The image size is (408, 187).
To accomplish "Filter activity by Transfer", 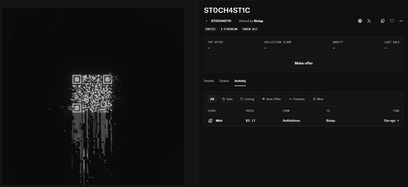I will point(297,99).
